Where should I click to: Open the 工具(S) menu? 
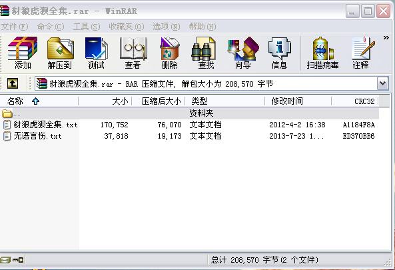tap(87, 27)
